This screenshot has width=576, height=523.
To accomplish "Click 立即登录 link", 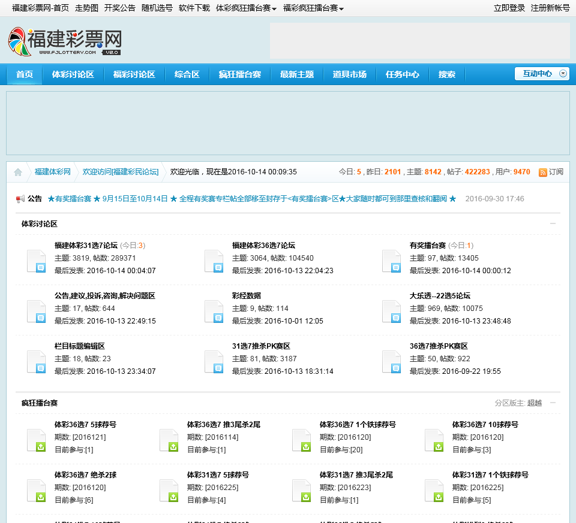I will (509, 8).
